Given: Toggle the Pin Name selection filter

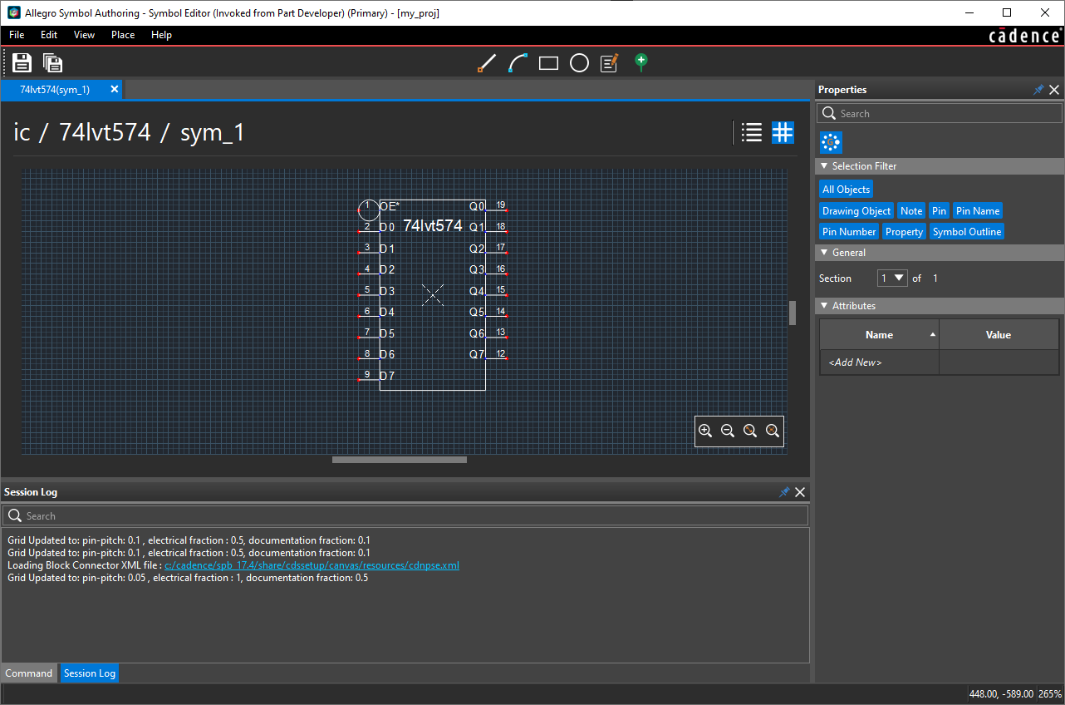Looking at the screenshot, I should click(x=978, y=211).
